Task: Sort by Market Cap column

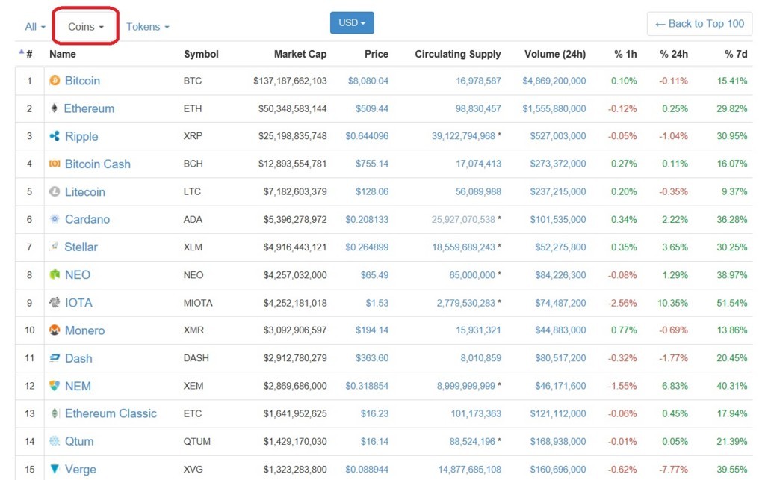Action: pos(300,54)
